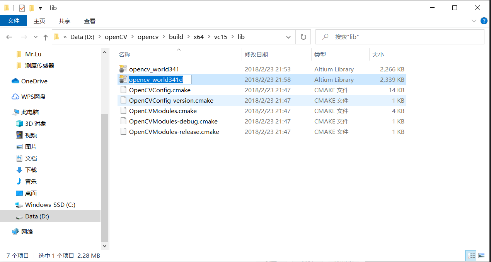Click the help question mark button
This screenshot has width=491, height=262.
[484, 21]
